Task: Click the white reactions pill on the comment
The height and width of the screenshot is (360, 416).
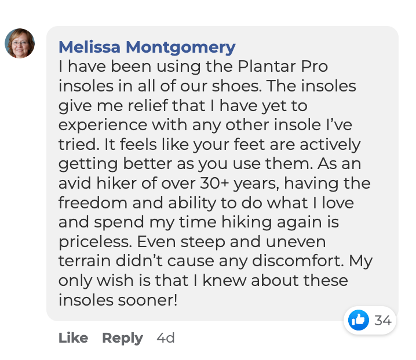Action: tap(370, 320)
